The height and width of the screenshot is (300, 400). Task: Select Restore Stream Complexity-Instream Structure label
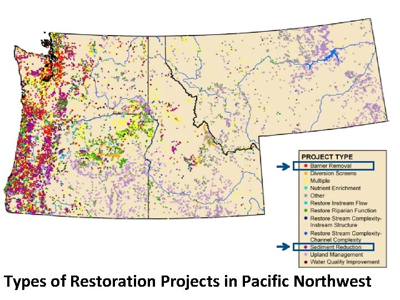346,222
